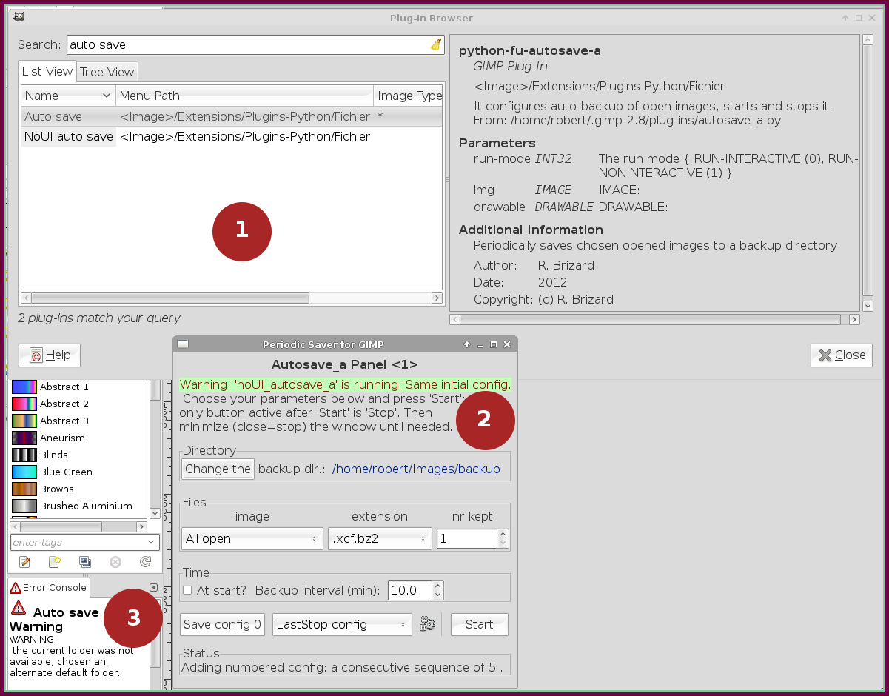Click the Help button
Screen dimensions: 889x696
click(50, 355)
